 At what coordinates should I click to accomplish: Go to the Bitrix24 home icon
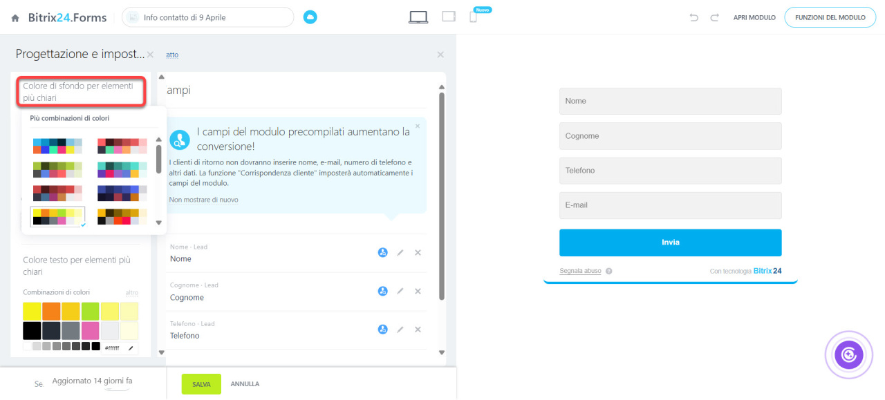pos(15,18)
